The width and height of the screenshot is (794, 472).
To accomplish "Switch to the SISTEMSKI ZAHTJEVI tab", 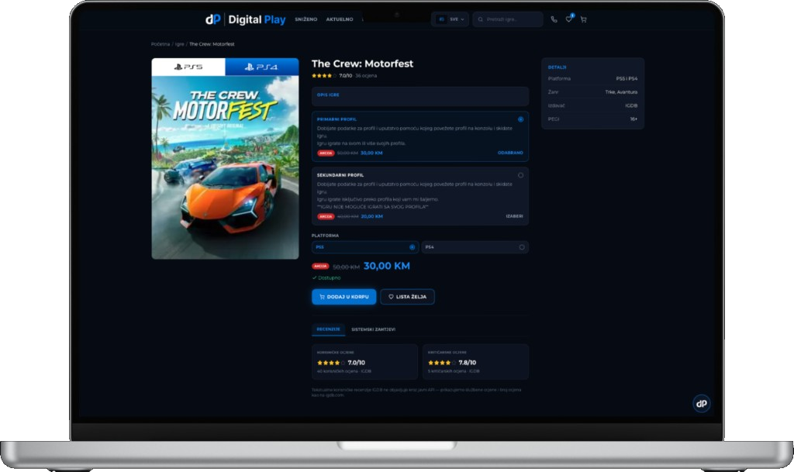I will (373, 329).
